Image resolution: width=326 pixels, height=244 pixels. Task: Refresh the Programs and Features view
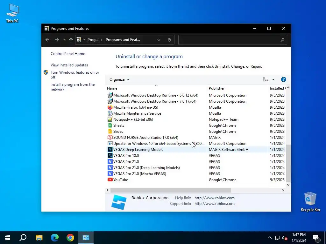point(169,40)
